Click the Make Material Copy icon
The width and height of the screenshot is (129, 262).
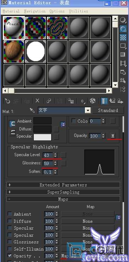click(49, 101)
